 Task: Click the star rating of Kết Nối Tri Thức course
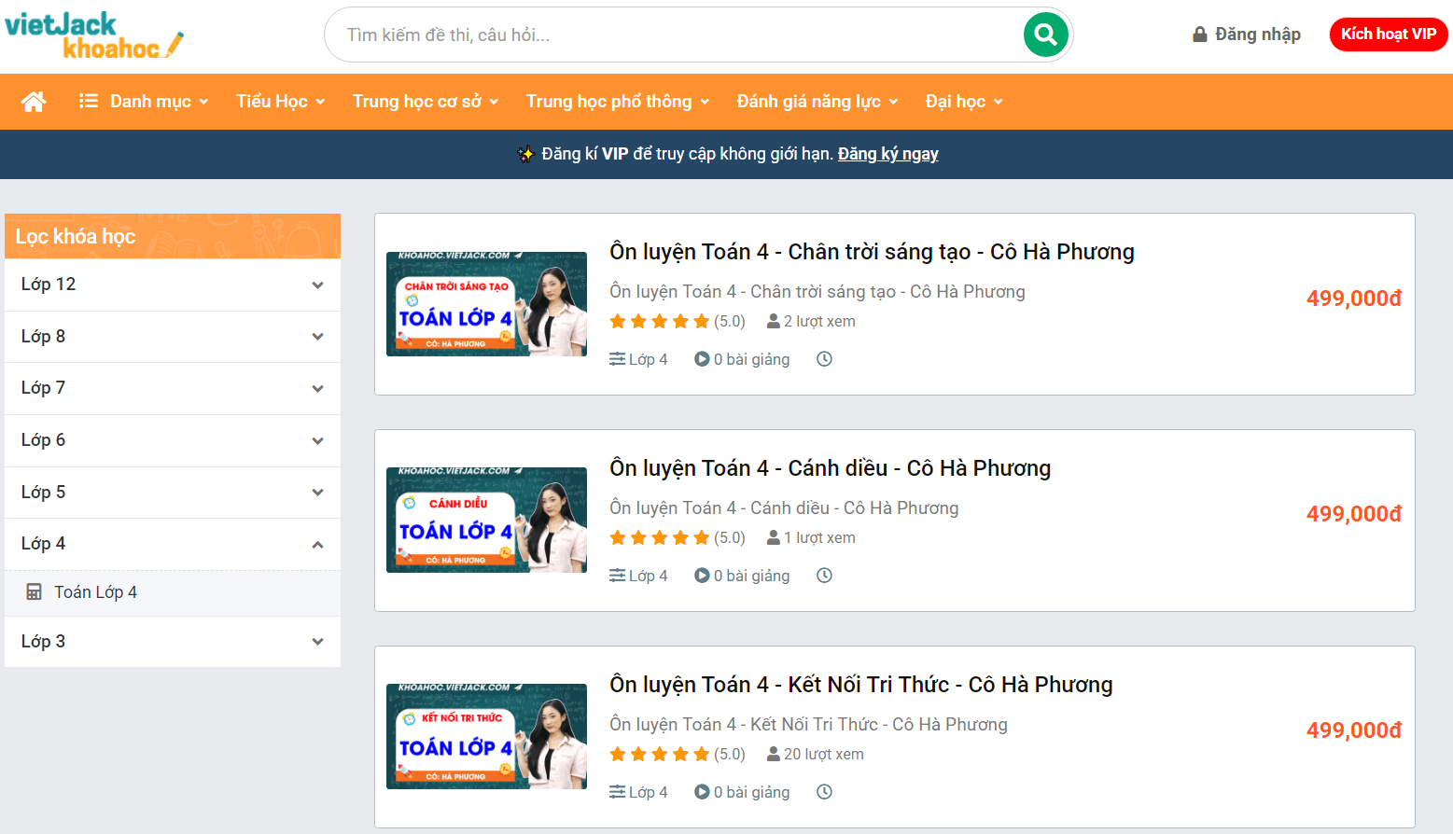point(660,754)
